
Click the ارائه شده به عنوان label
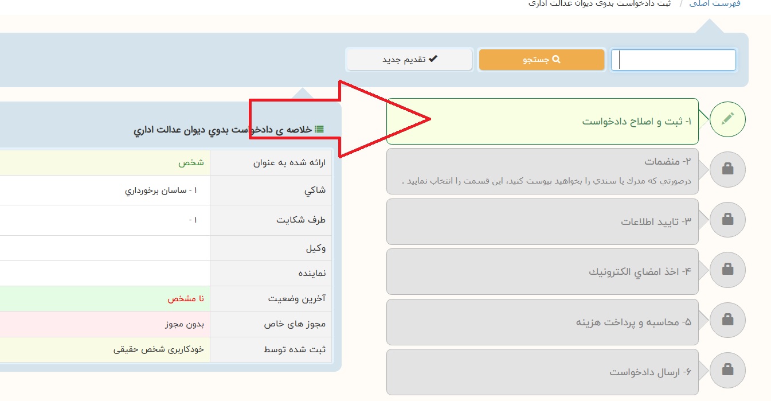289,163
